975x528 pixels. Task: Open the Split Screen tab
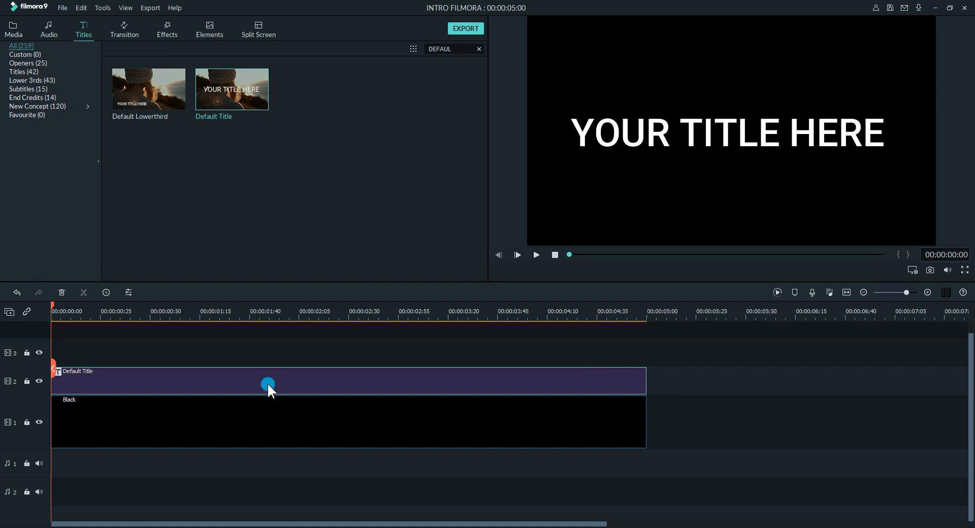coord(258,29)
